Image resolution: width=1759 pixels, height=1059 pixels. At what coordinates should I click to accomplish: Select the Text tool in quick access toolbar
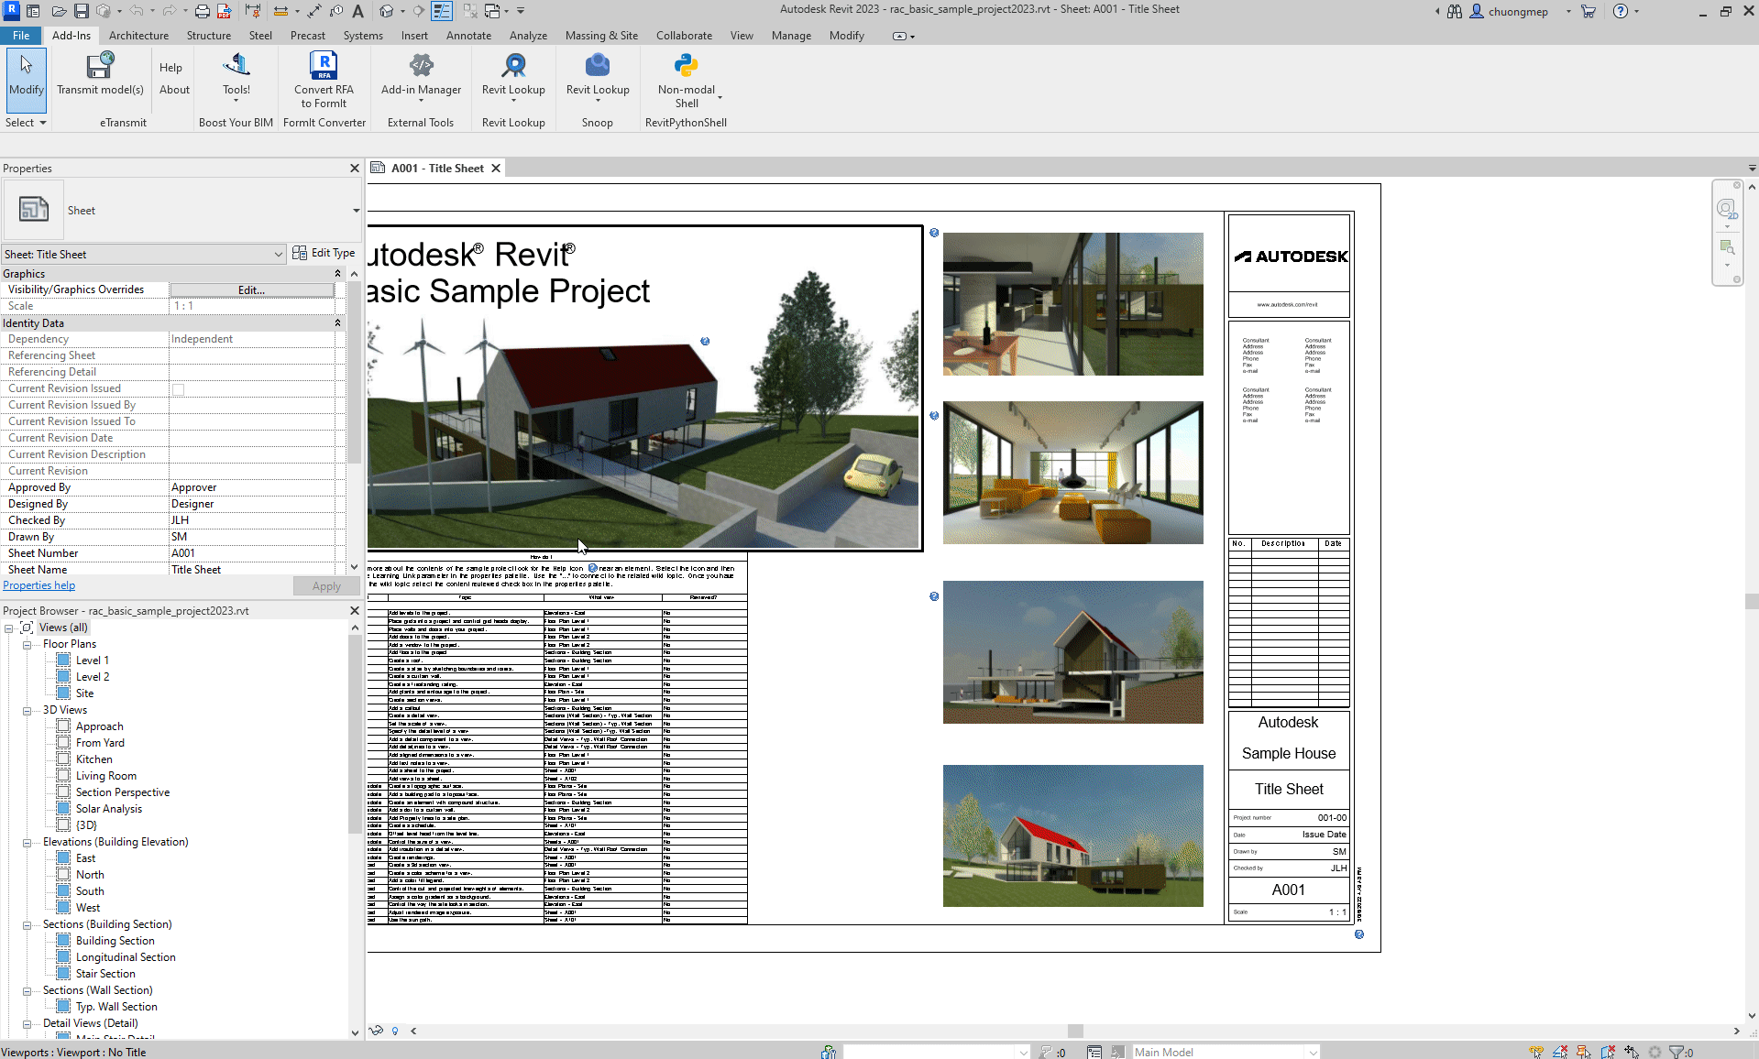click(358, 11)
